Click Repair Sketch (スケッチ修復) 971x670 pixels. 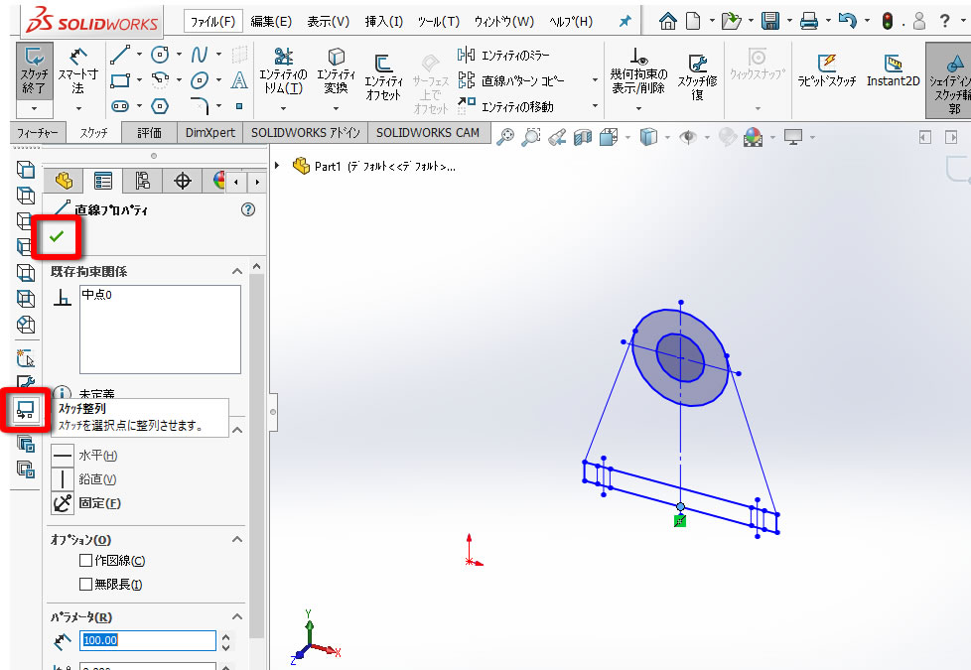coord(697,76)
